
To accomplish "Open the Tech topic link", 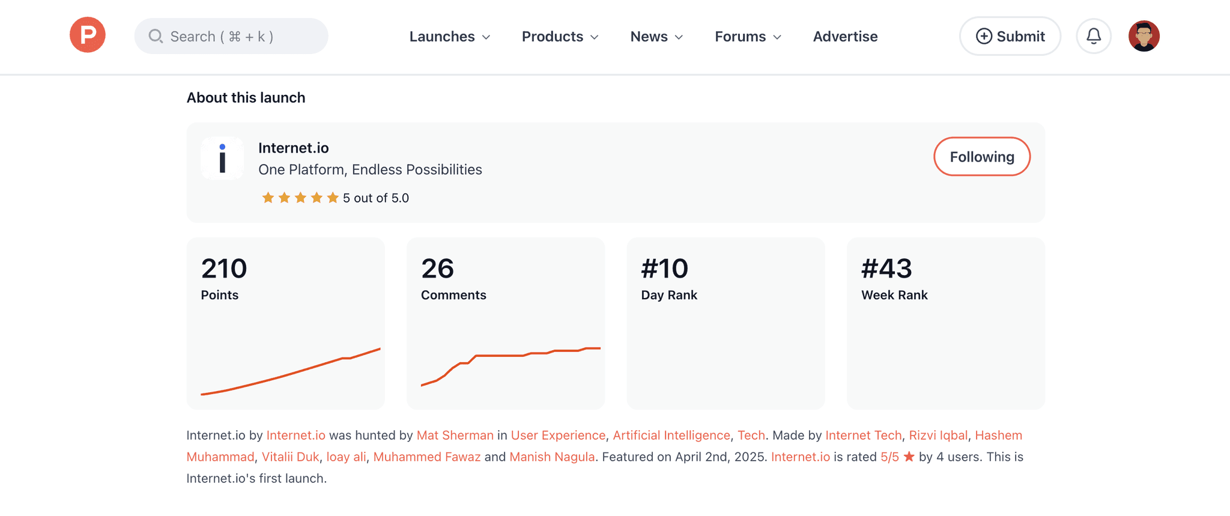I will [x=751, y=435].
